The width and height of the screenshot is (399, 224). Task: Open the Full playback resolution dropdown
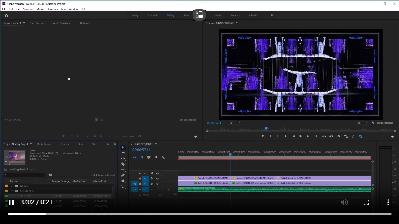pyautogui.click(x=362, y=123)
